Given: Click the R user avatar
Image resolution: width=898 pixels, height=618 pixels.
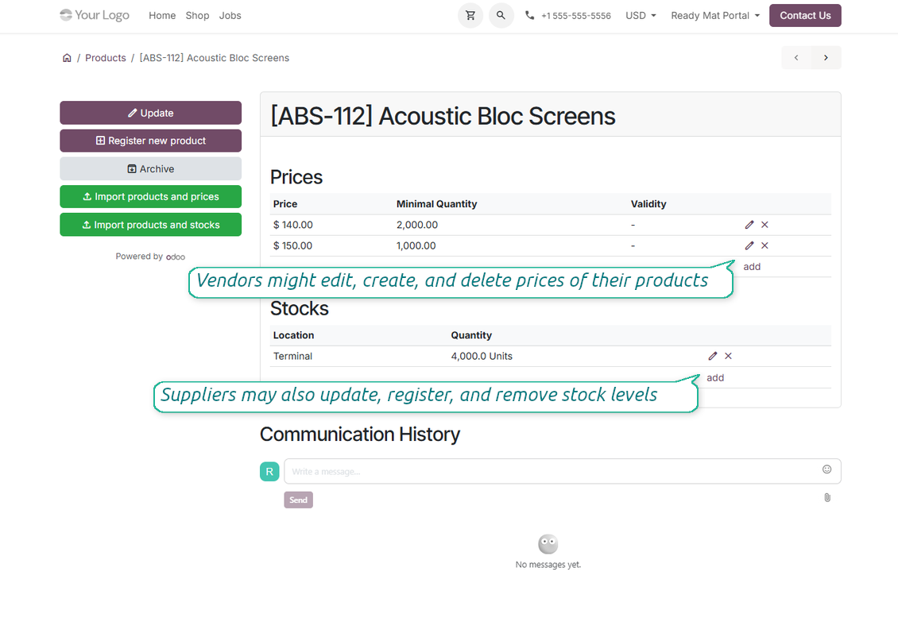Looking at the screenshot, I should [269, 472].
